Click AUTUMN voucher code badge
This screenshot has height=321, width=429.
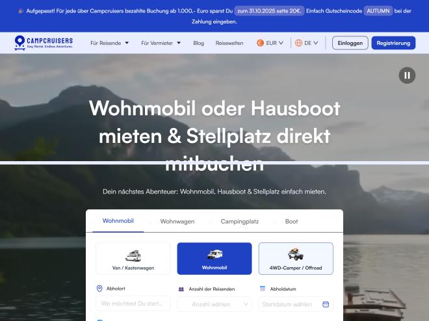[378, 11]
